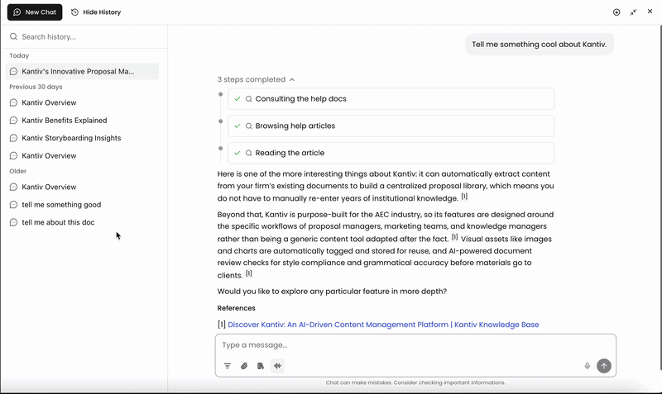The width and height of the screenshot is (662, 394).
Task: Collapse the 3 steps completed section
Action: (256, 79)
